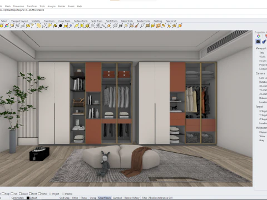Switch to the Drafting tab
This screenshot has height=200, width=267.
coord(158,21)
